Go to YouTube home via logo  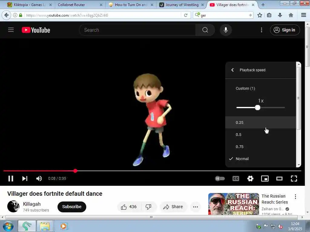tap(36, 30)
